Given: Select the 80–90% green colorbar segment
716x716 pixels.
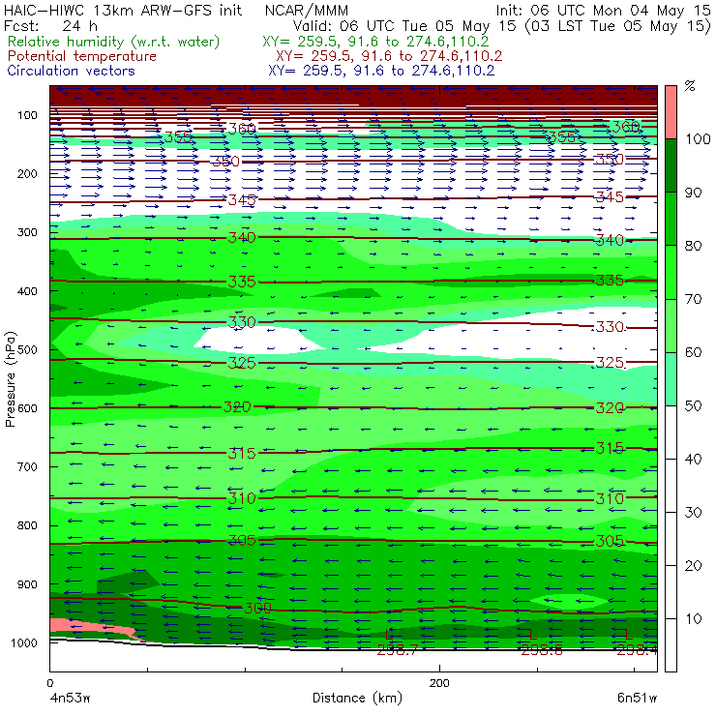Looking at the screenshot, I should (x=671, y=219).
